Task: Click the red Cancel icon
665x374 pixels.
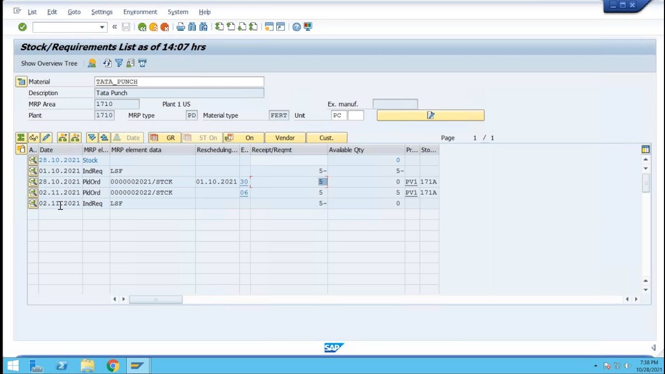Action: tap(165, 27)
